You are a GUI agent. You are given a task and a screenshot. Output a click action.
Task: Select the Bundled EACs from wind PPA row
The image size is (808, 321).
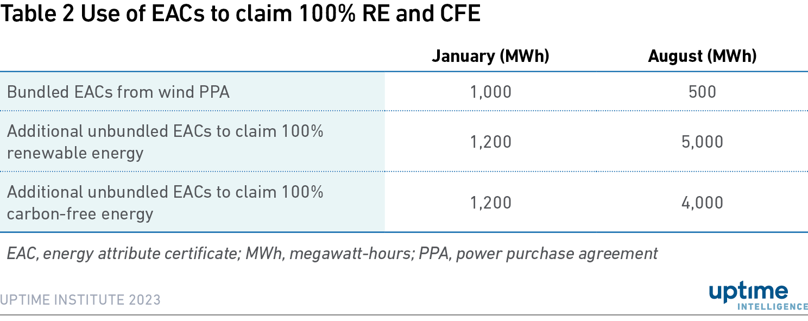pos(404,92)
